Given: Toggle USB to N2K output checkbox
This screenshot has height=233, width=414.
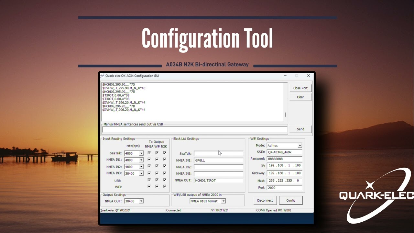Looking at the screenshot, I should pyautogui.click(x=165, y=180).
